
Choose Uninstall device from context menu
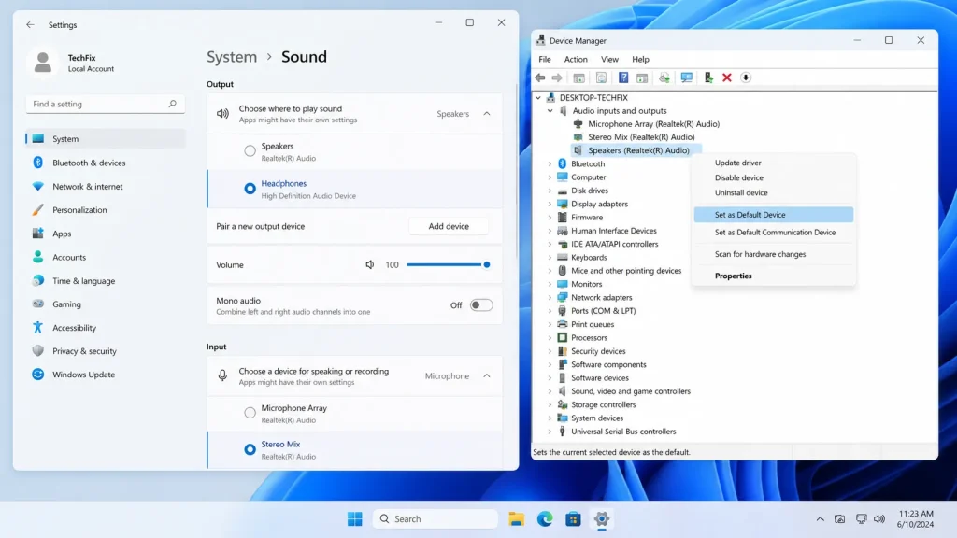coord(773,192)
